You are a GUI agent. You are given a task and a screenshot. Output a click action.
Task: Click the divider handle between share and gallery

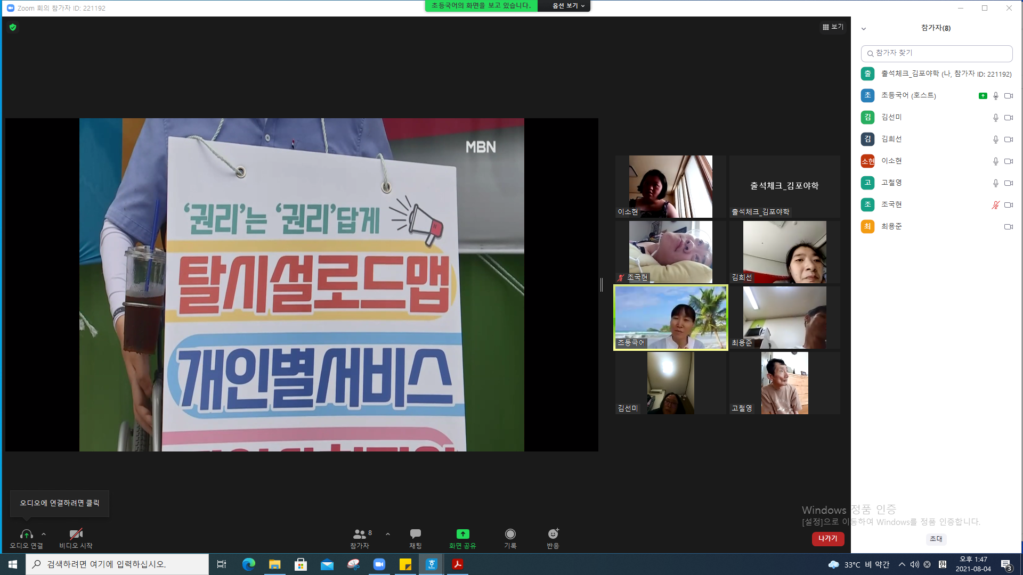(x=602, y=285)
